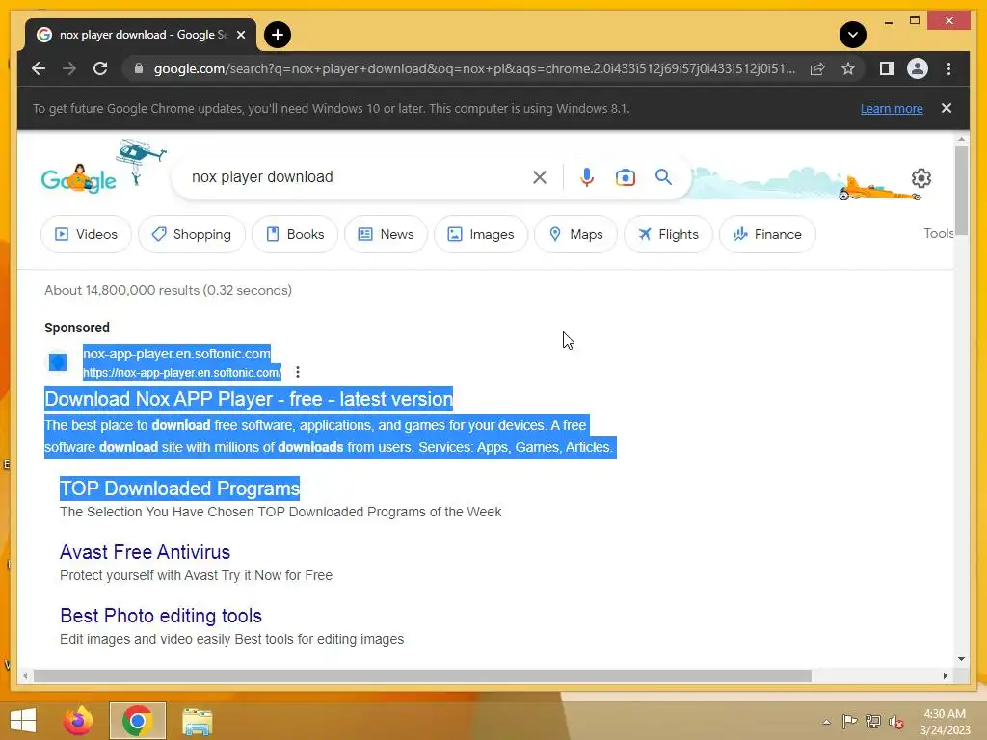987x740 pixels.
Task: Click the muted volume tray icon
Action: 896,722
